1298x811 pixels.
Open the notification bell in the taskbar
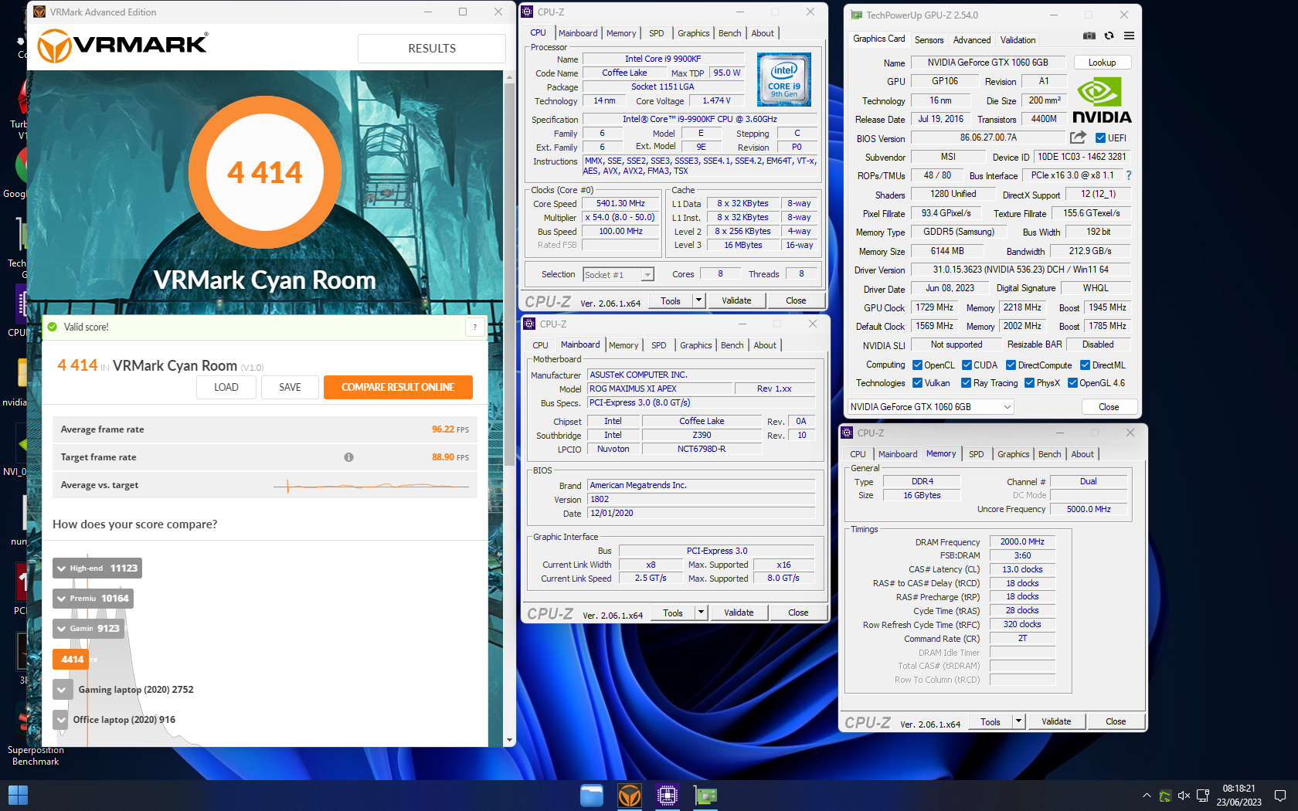[x=1280, y=795]
